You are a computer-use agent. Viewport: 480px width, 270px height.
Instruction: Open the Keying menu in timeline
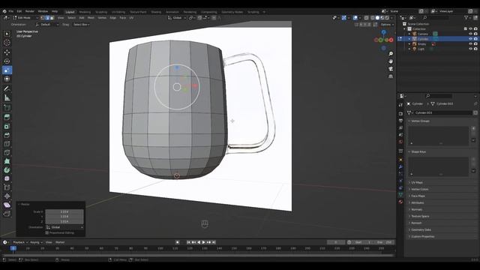(36, 242)
